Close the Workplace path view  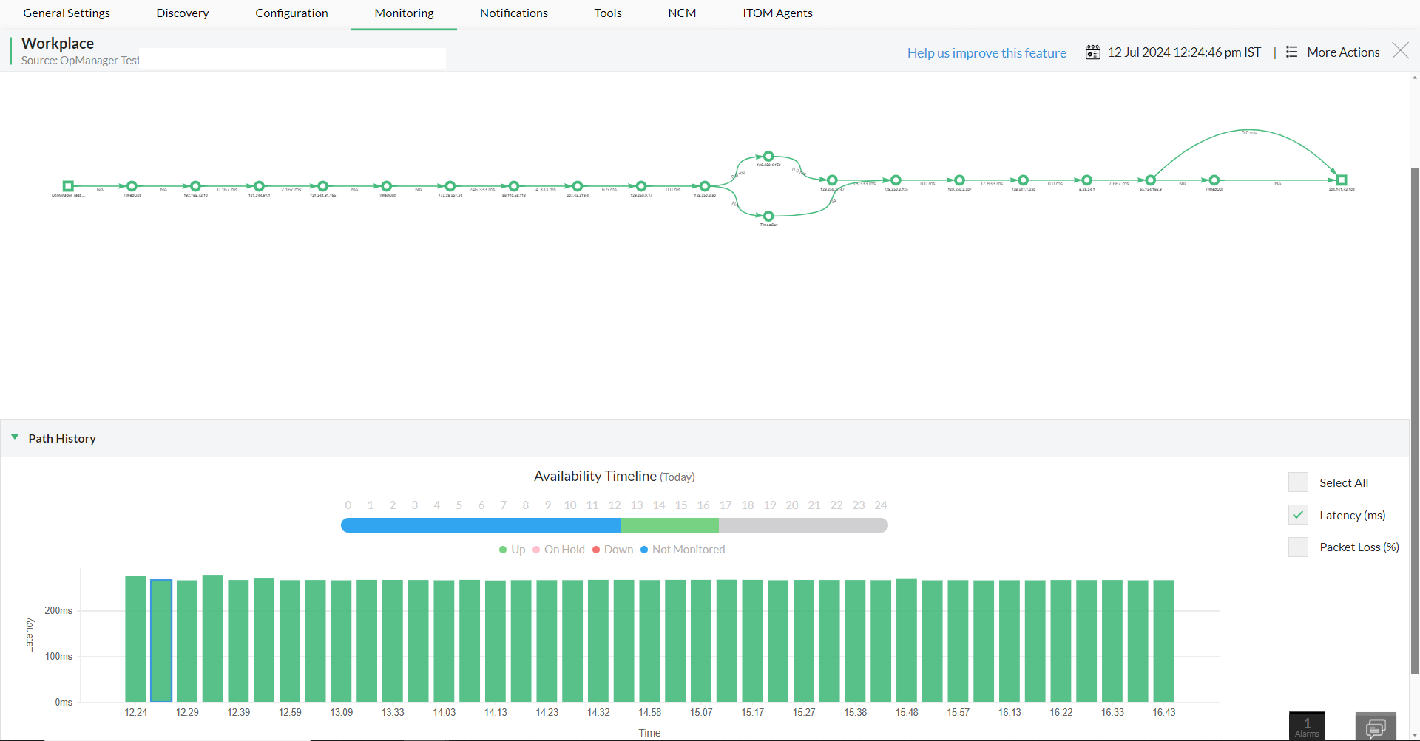pos(1399,50)
